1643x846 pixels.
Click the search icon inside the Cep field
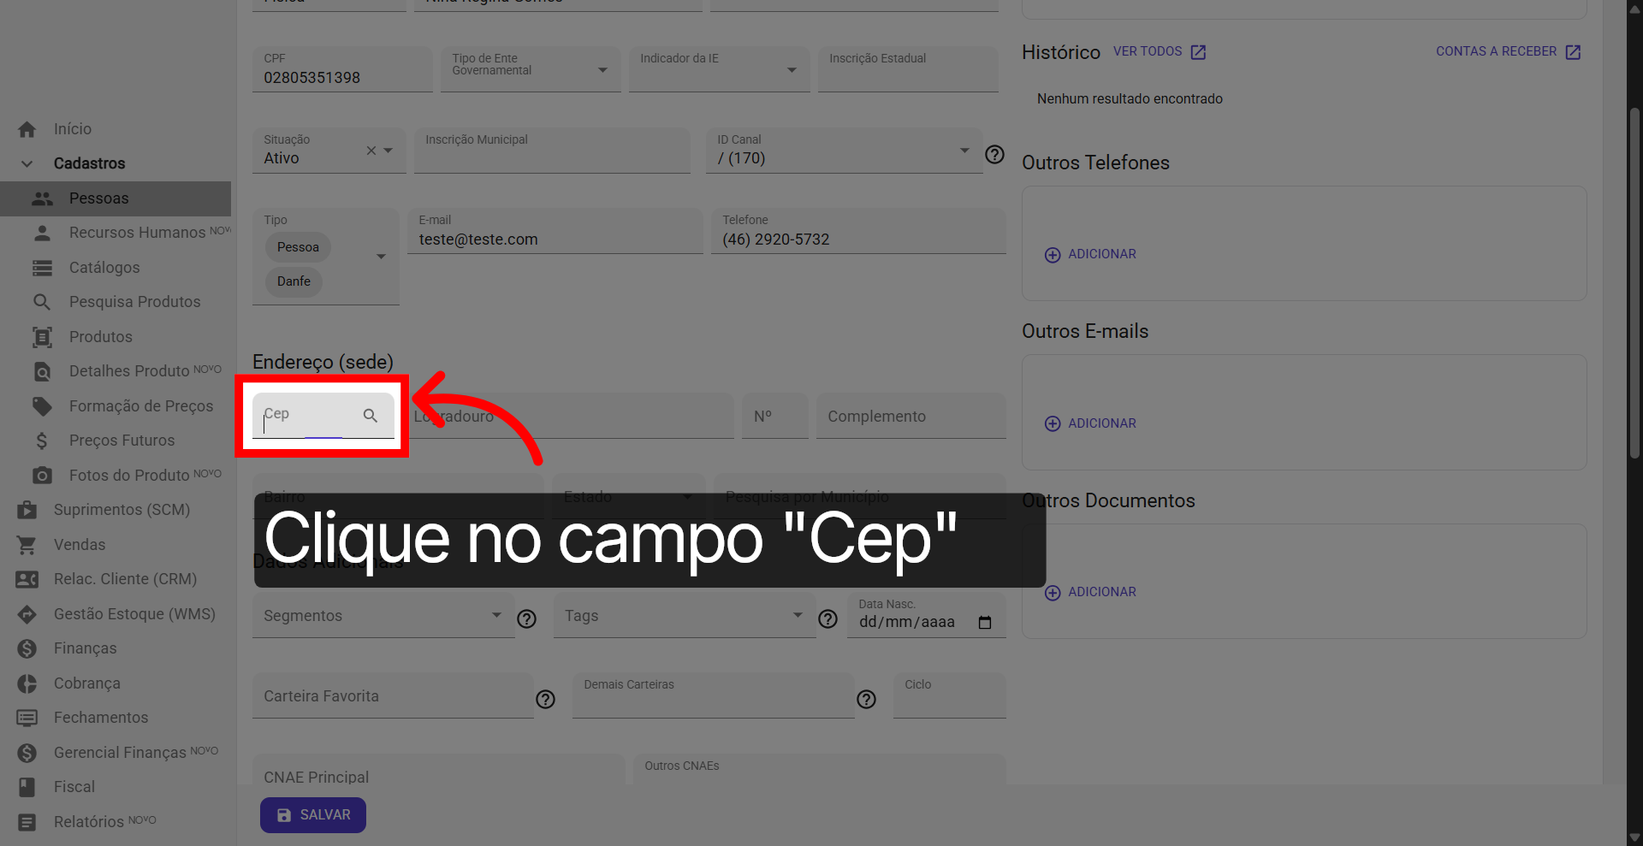(371, 416)
